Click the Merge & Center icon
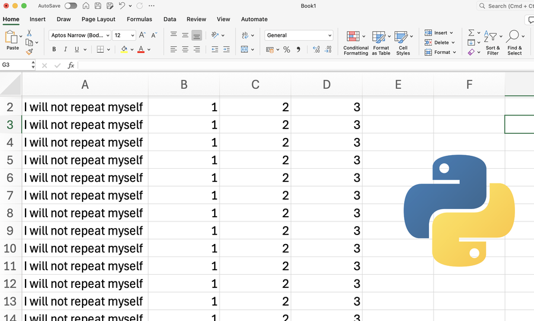 (x=244, y=49)
